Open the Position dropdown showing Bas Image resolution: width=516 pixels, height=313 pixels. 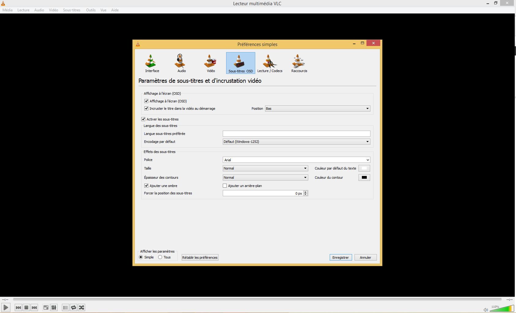317,109
